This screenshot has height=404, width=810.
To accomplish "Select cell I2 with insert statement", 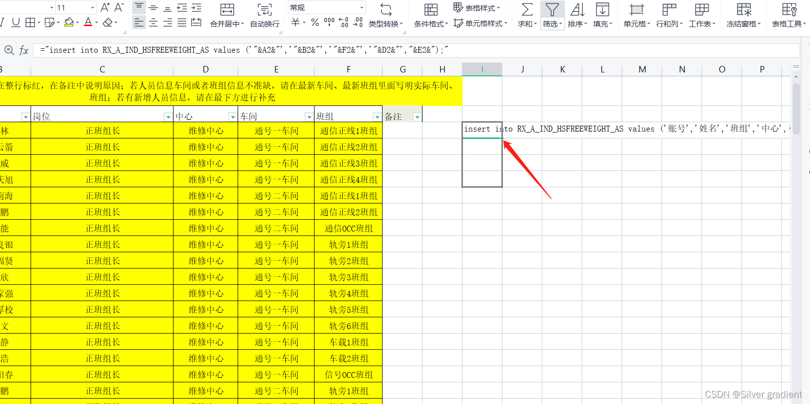I will point(482,130).
